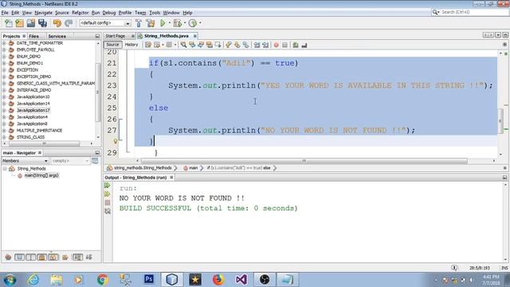Collapse the String_Methods node in Navigator
Image resolution: width=510 pixels, height=287 pixels.
[5, 168]
